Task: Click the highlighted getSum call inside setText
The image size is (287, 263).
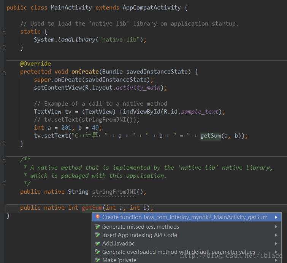Action: tap(210, 136)
